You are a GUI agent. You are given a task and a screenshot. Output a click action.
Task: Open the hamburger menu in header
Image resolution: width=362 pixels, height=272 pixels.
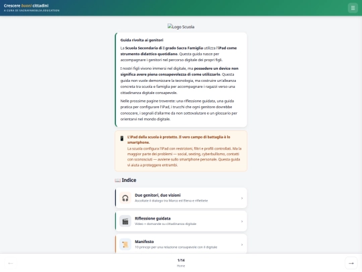pyautogui.click(x=353, y=8)
